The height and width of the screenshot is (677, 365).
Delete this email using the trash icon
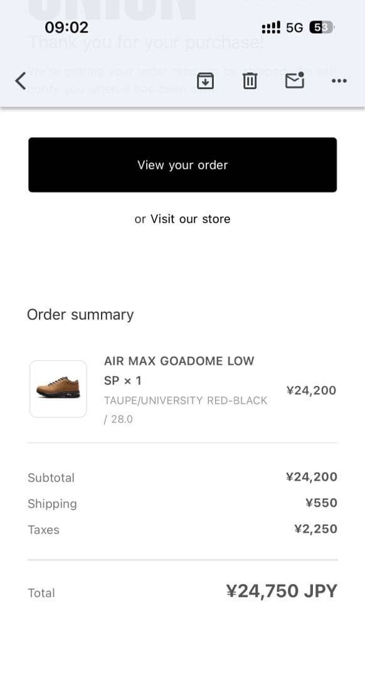click(250, 81)
